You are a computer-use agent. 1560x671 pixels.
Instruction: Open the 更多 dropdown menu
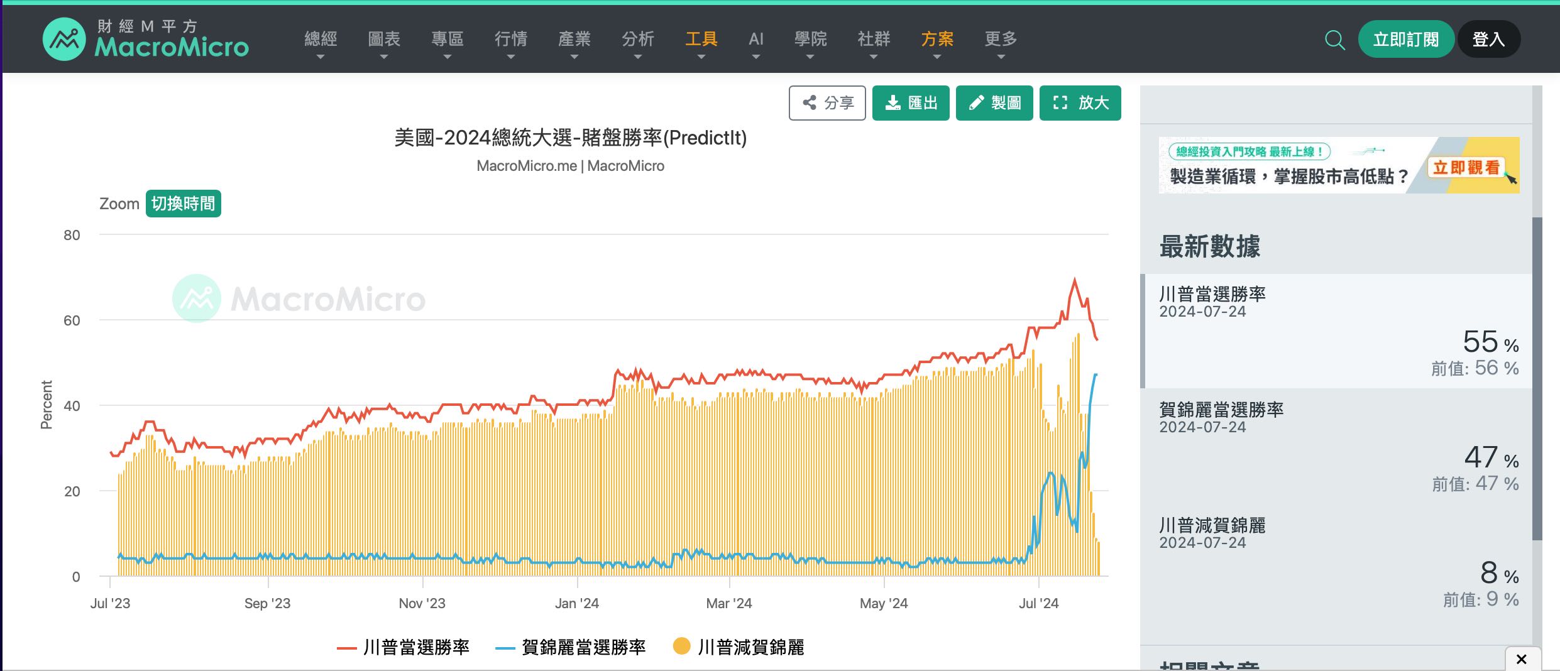[x=1000, y=39]
